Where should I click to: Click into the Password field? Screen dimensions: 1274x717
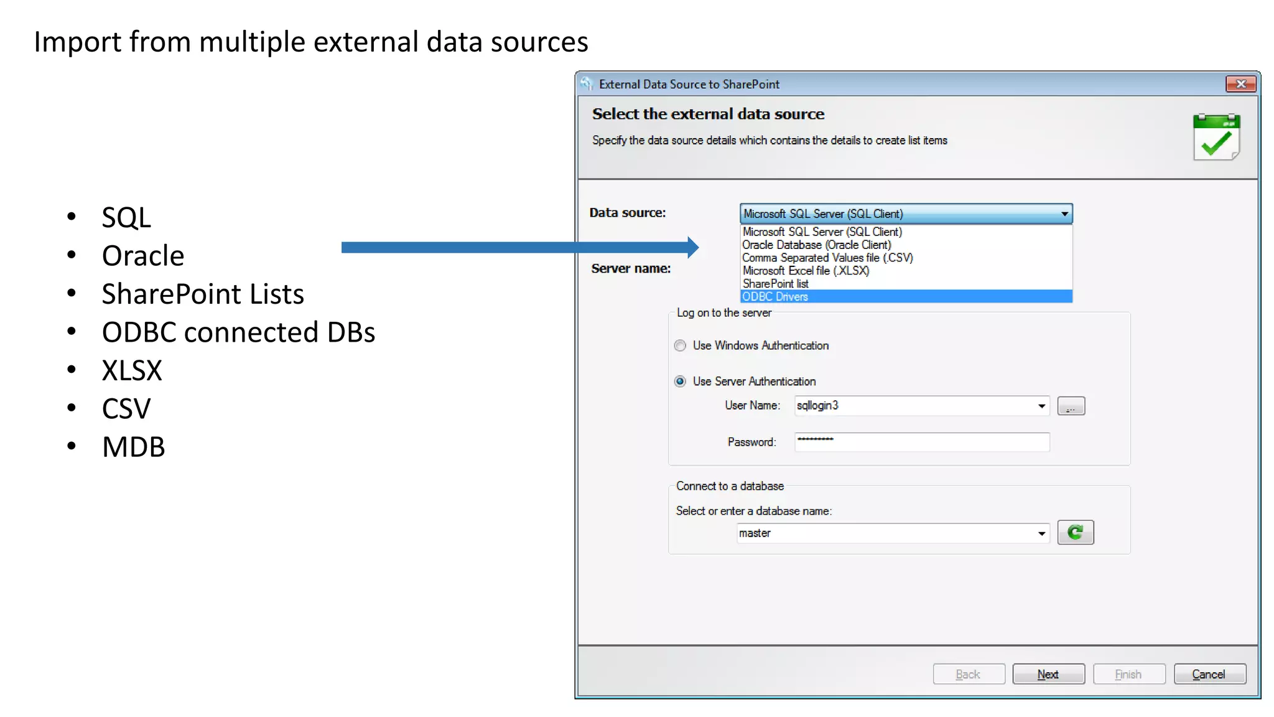click(921, 442)
